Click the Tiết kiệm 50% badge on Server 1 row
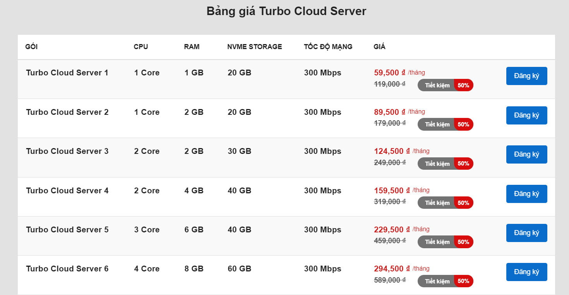This screenshot has width=569, height=295. (x=445, y=85)
